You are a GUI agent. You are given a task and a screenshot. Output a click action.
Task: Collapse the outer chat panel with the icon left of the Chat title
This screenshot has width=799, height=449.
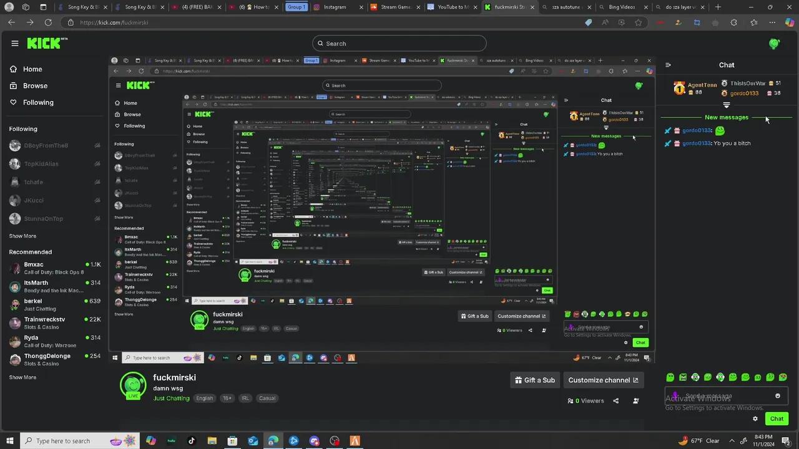click(x=668, y=65)
